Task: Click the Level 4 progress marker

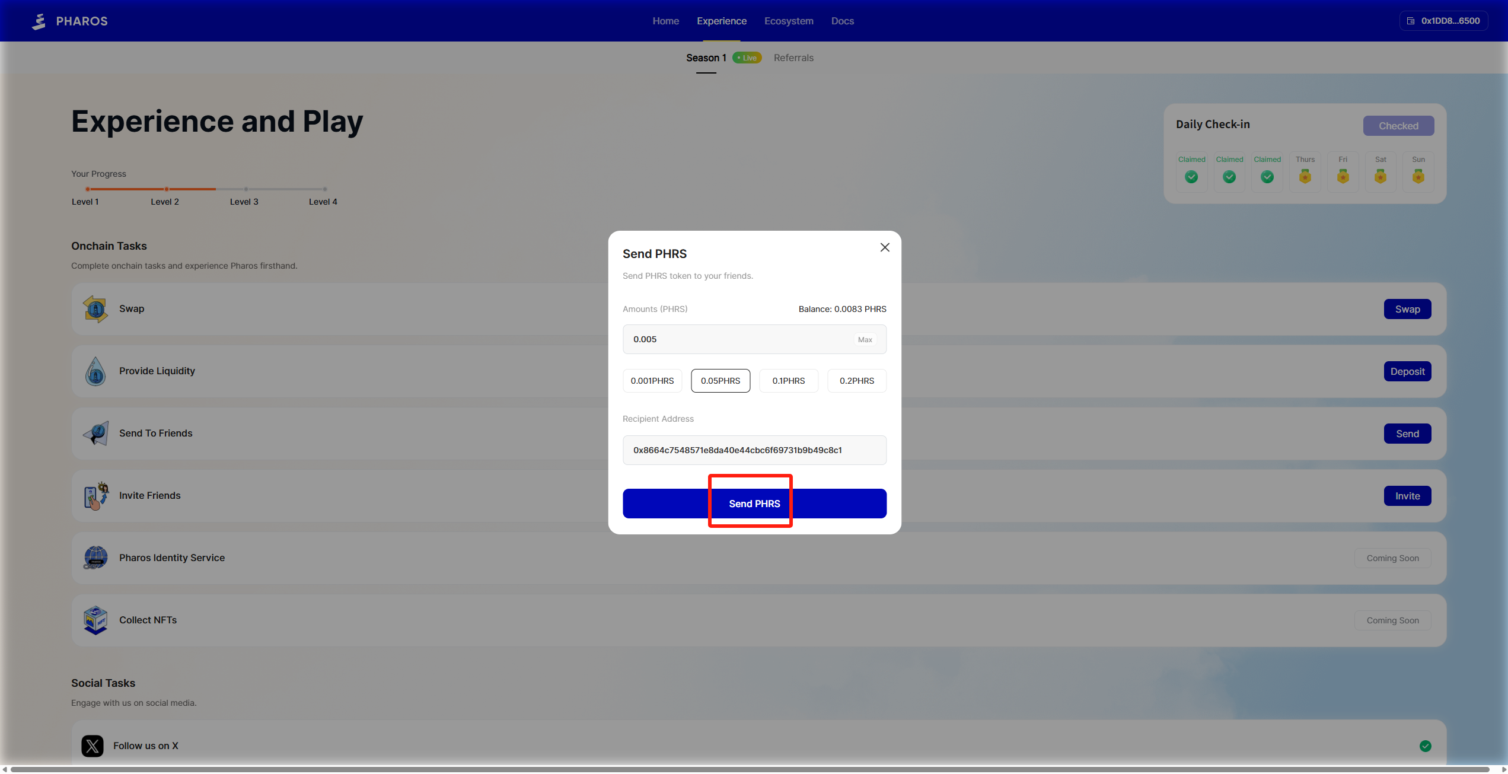Action: [x=325, y=189]
